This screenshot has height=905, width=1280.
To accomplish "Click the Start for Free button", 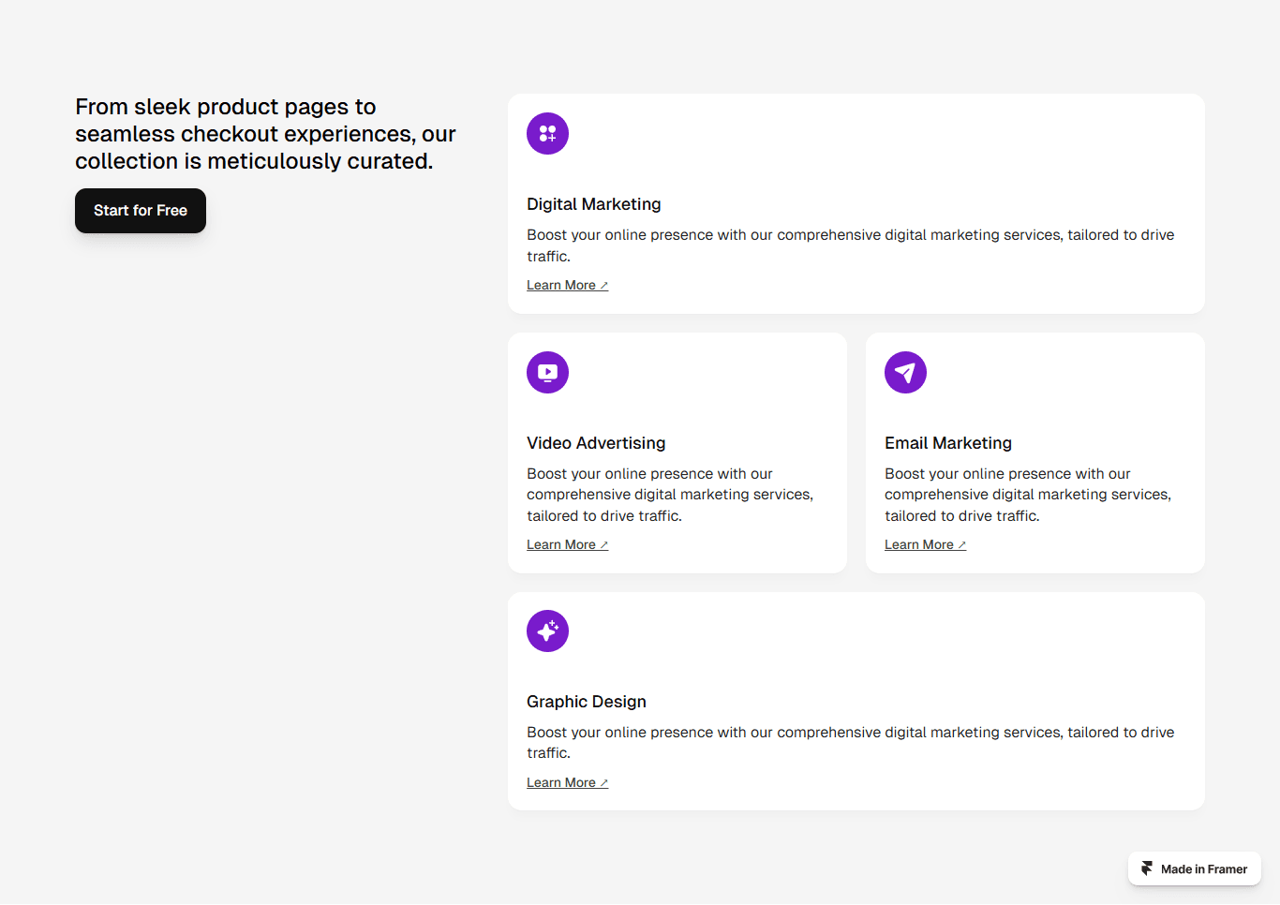I will [141, 211].
